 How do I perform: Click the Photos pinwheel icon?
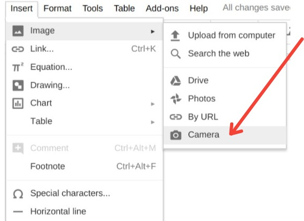176,98
